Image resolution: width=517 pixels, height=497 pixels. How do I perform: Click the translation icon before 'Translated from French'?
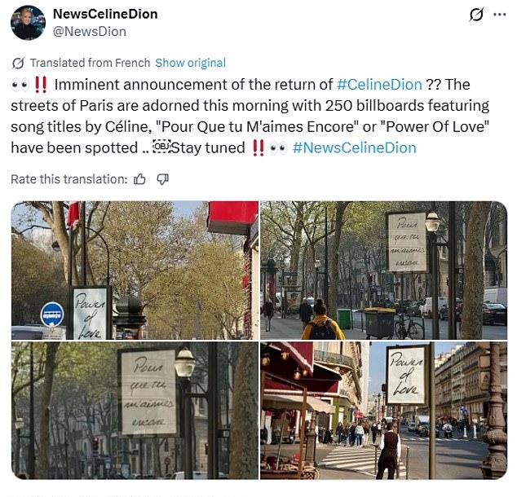point(18,63)
